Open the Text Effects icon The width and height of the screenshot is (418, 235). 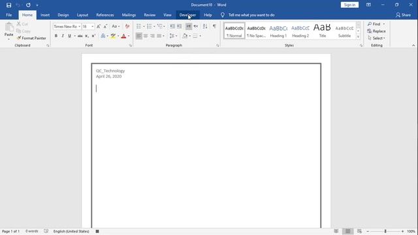pyautogui.click(x=103, y=36)
